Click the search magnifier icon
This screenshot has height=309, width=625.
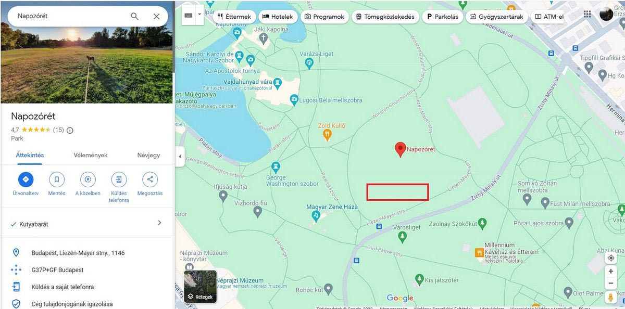click(134, 16)
